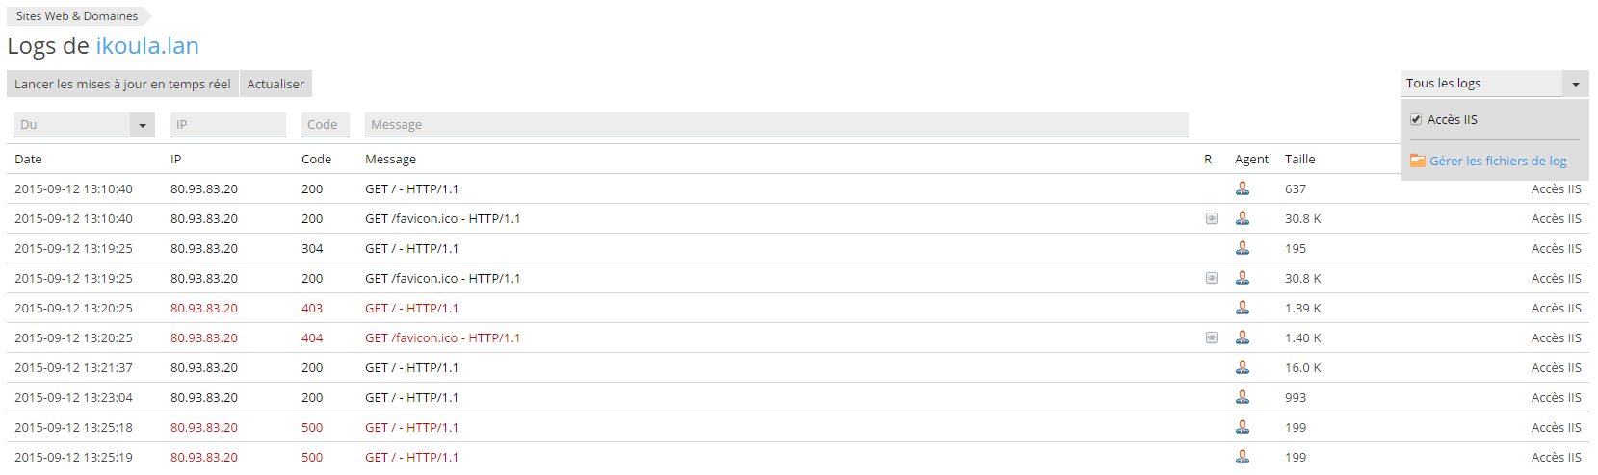1598x475 pixels.
Task: Click agent icon in the 403 error row
Action: click(x=1243, y=308)
